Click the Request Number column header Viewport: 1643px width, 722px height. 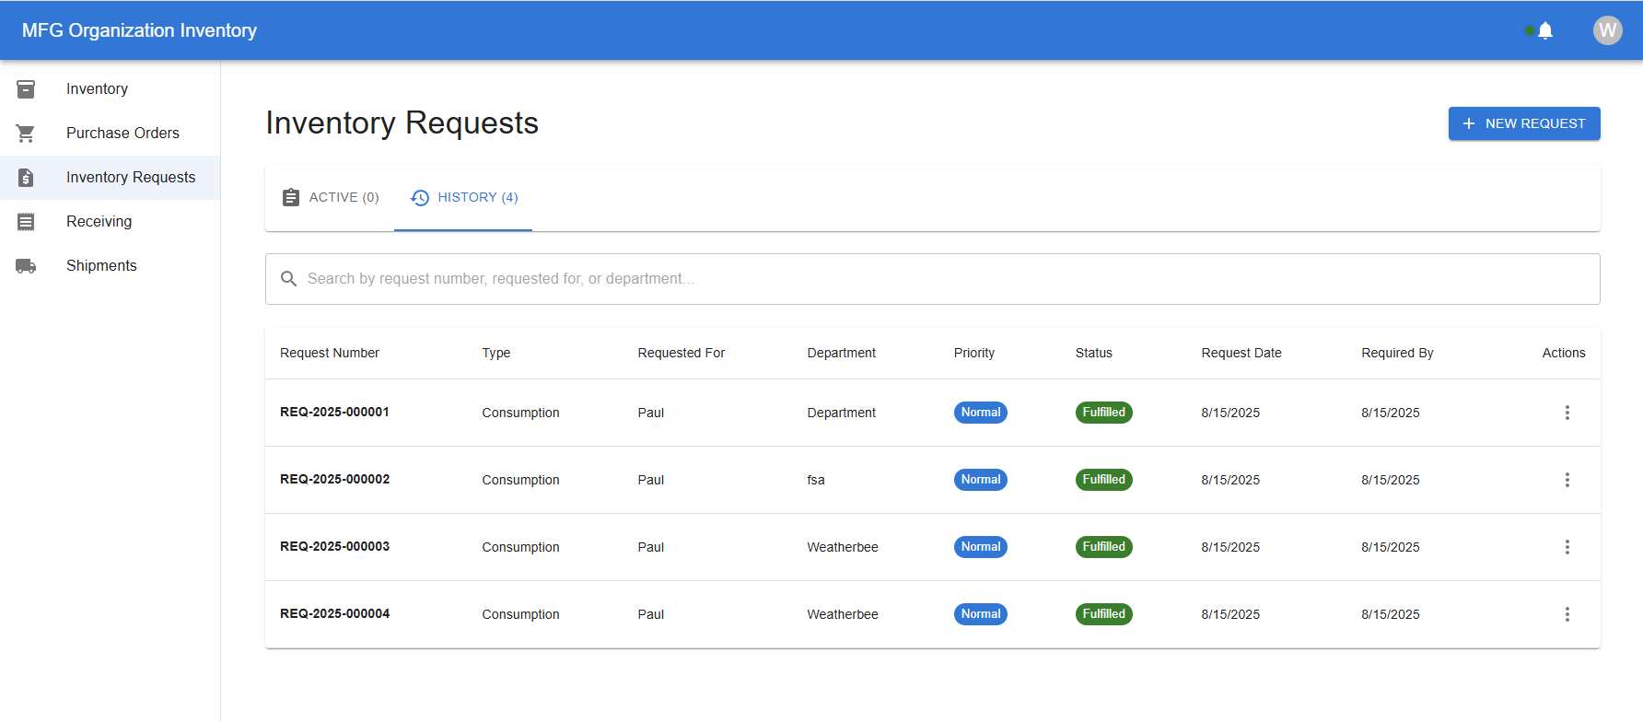pyautogui.click(x=330, y=353)
